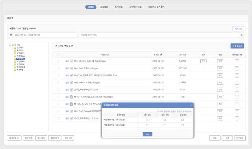The height and width of the screenshot is (149, 252).
Task: Open the 공유폴더 tab
Action: click(x=104, y=7)
